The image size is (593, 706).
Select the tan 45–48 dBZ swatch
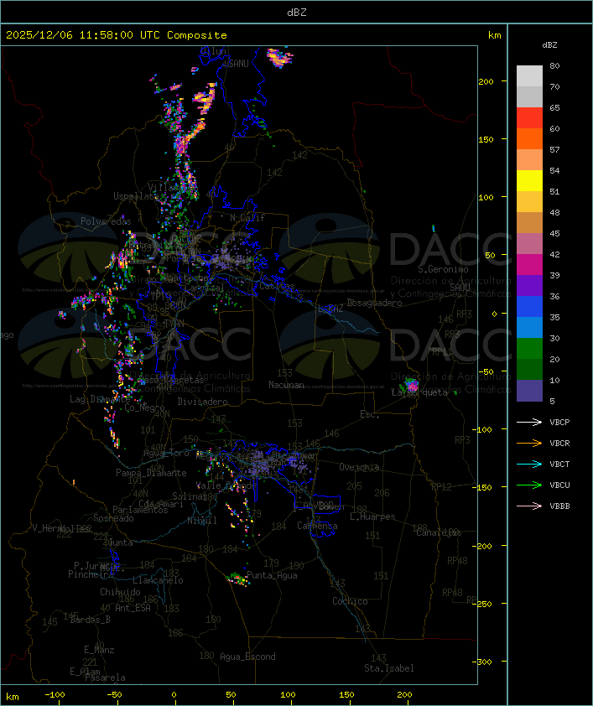click(529, 223)
